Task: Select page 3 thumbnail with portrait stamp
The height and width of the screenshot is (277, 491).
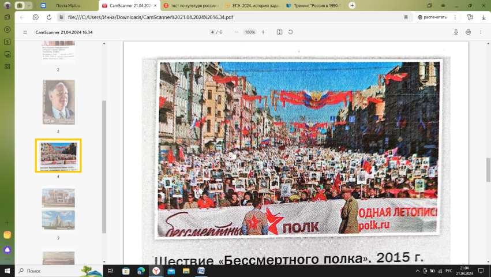Action: (58, 102)
